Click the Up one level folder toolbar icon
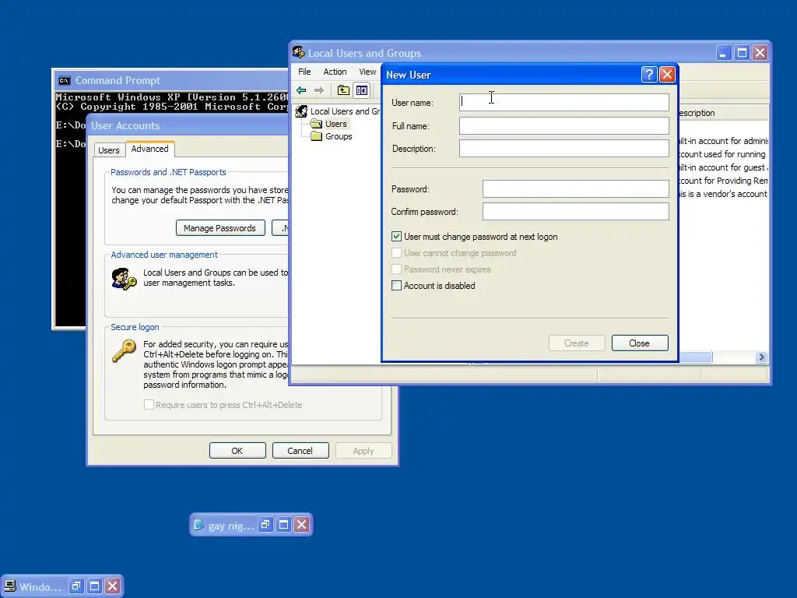This screenshot has height=598, width=797. point(343,90)
